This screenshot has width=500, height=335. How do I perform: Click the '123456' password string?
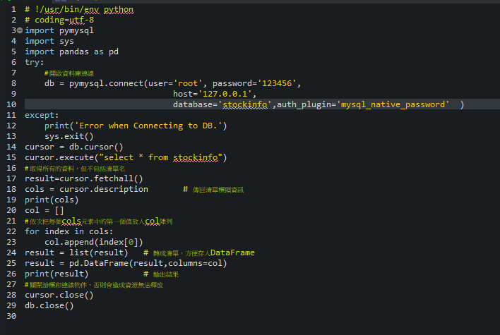277,83
